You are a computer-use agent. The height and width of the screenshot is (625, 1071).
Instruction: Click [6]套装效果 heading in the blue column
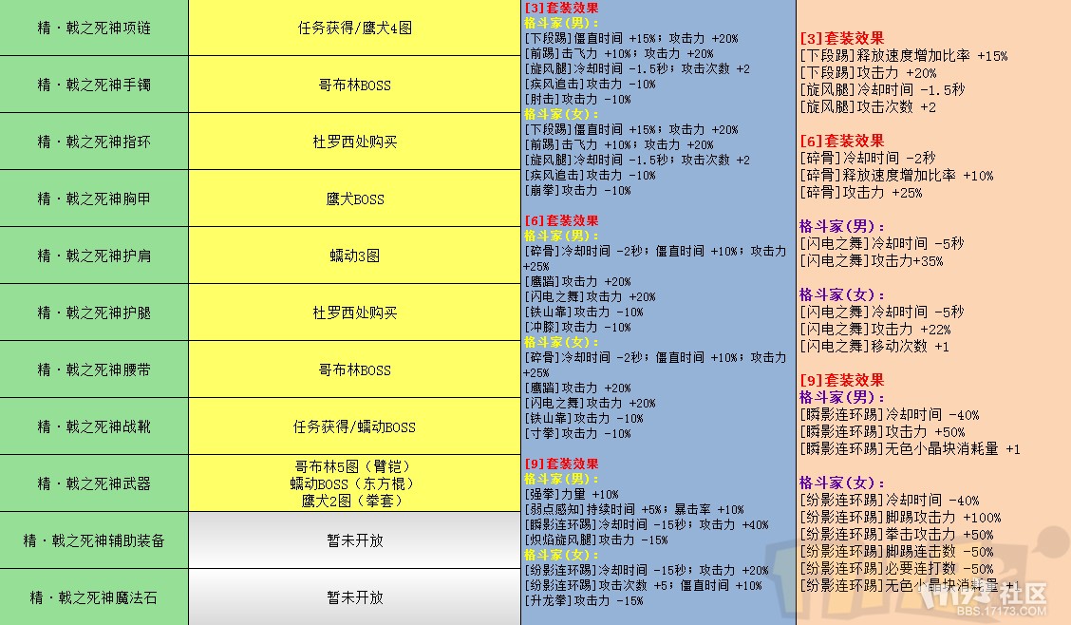561,220
